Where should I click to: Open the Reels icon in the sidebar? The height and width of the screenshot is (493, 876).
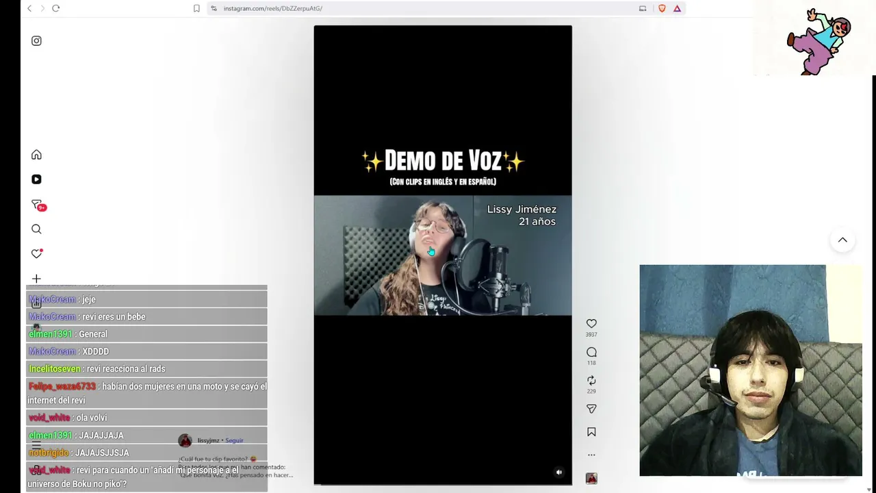coord(36,179)
